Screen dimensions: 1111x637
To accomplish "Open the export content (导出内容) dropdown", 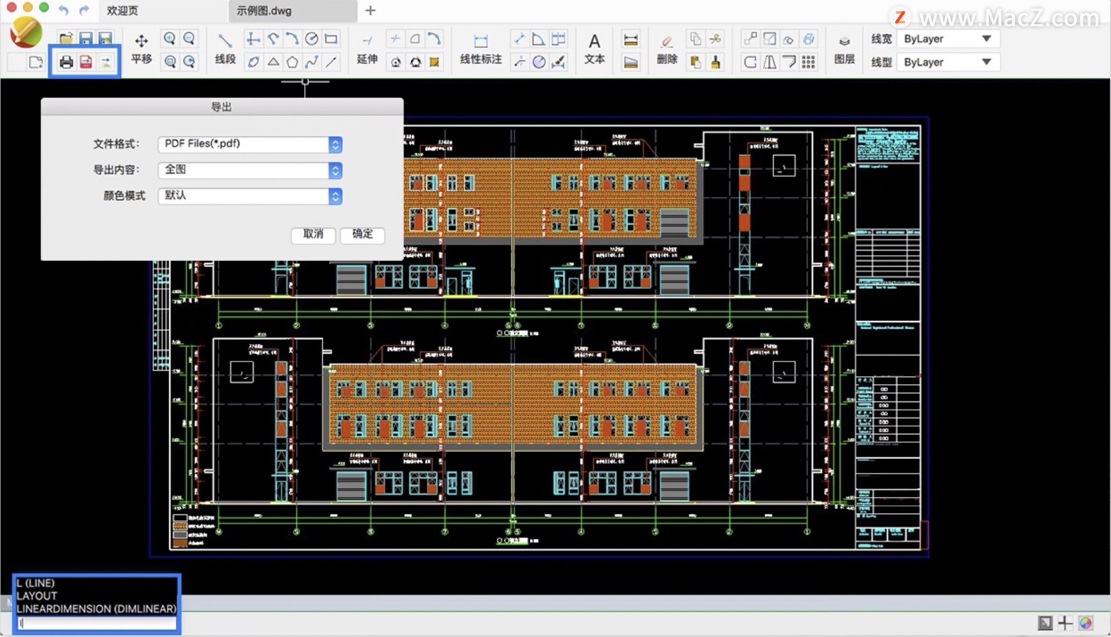I will pyautogui.click(x=250, y=170).
